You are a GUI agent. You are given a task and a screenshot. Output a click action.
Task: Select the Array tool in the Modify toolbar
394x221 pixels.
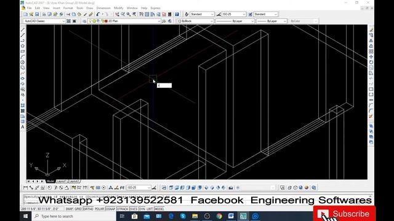(371, 52)
